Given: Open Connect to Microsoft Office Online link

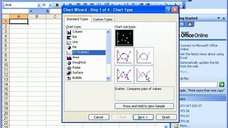Looking at the screenshot, I should tap(199, 47).
